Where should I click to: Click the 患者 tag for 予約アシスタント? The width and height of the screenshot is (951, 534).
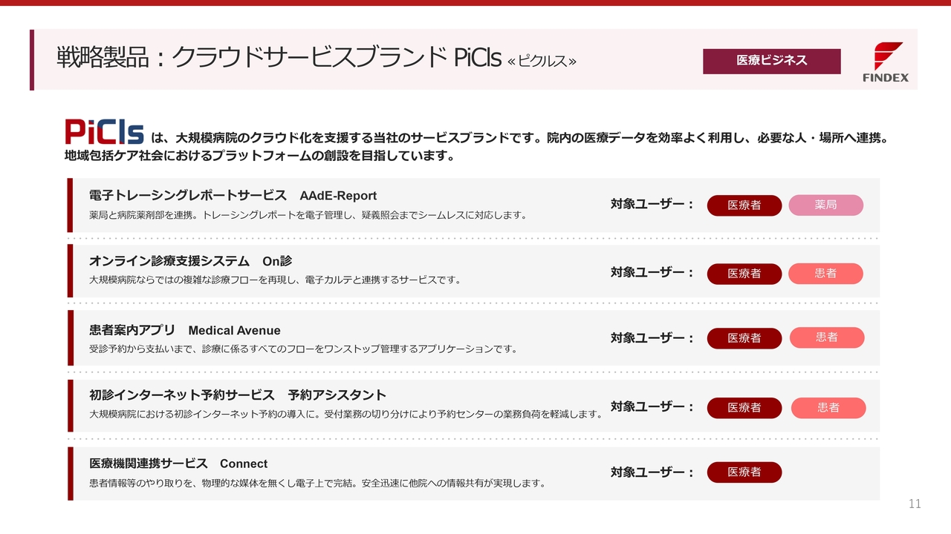point(828,408)
